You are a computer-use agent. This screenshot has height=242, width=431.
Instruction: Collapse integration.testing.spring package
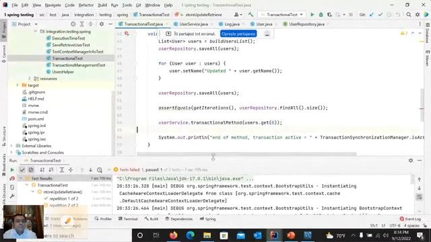36,32
